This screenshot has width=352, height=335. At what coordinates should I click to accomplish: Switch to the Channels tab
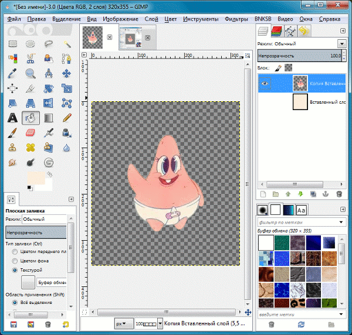point(276,31)
